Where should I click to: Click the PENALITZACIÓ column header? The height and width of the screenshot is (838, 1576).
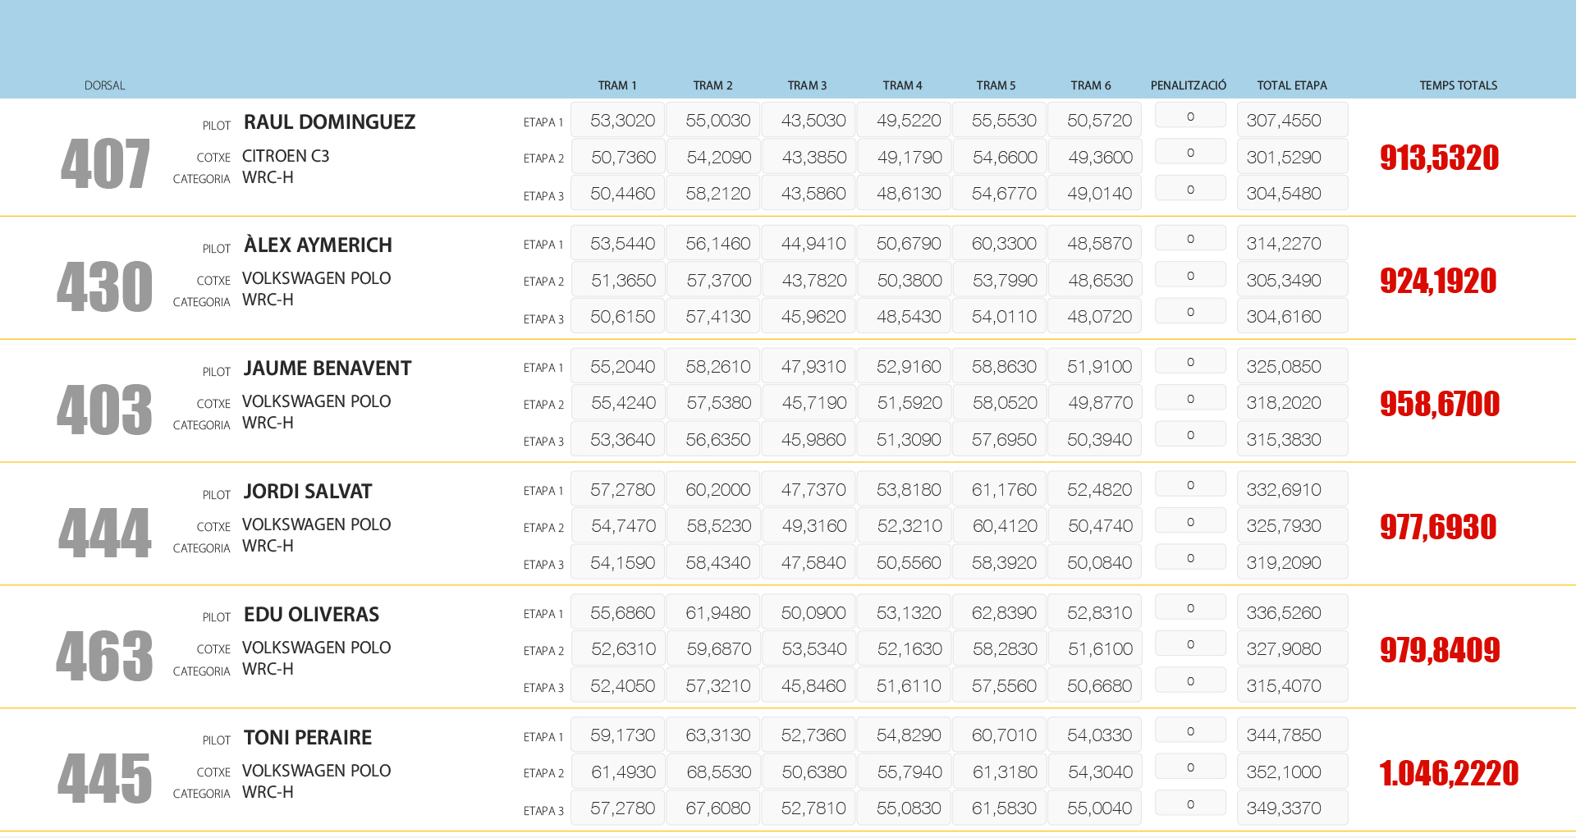tap(1188, 85)
